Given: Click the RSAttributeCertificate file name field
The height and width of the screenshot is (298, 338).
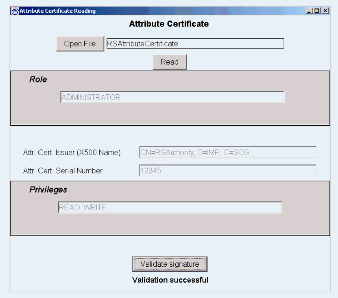Looking at the screenshot, I should (195, 44).
